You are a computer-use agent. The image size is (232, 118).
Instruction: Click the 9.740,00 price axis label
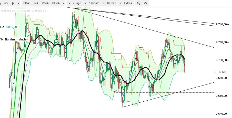(221, 24)
